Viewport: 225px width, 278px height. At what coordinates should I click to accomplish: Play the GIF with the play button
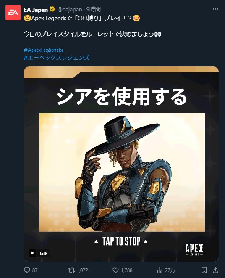tap(32, 253)
